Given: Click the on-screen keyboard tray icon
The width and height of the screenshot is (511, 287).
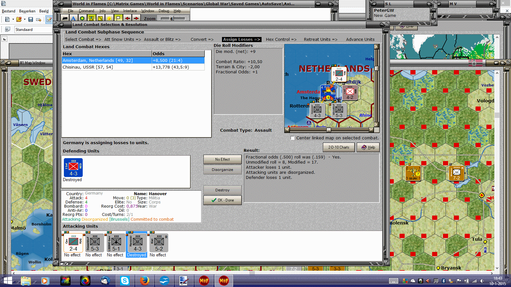Looking at the screenshot, I should (x=393, y=281).
